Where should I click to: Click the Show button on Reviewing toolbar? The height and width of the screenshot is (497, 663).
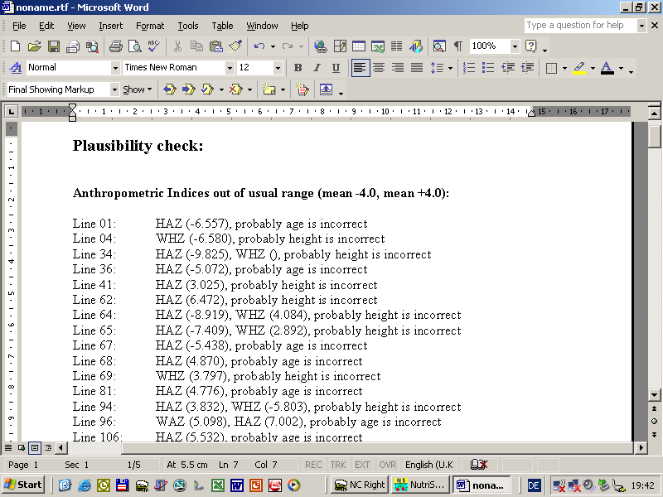[x=137, y=89]
